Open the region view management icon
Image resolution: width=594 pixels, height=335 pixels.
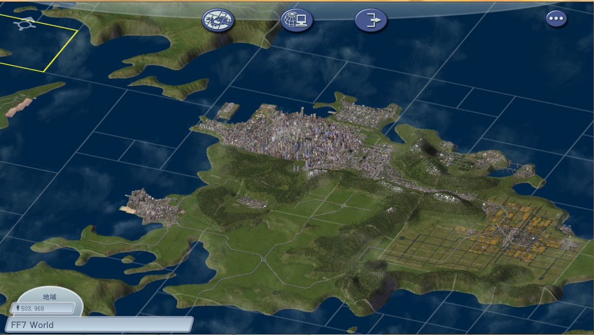(x=218, y=20)
